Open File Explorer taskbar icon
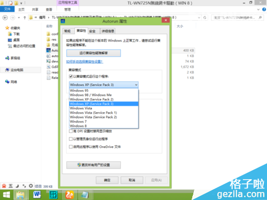 pyautogui.click(x=20, y=195)
